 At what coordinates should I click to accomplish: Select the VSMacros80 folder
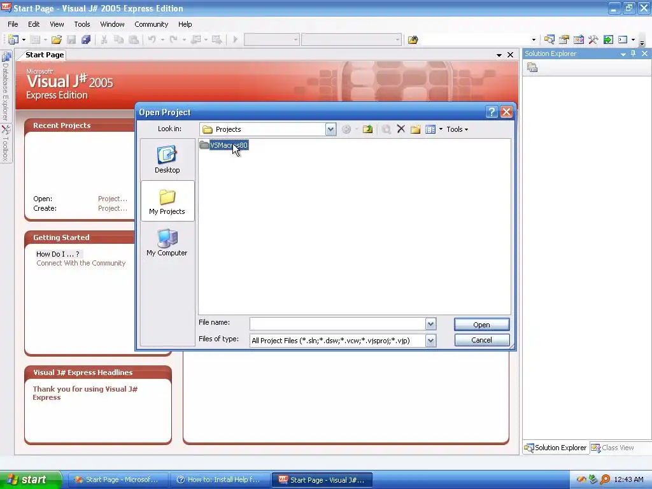223,145
